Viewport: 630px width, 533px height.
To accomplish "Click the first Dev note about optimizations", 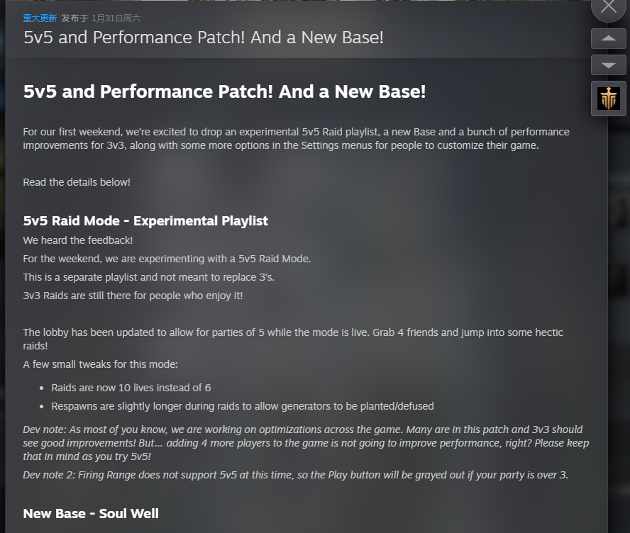I will [x=305, y=443].
